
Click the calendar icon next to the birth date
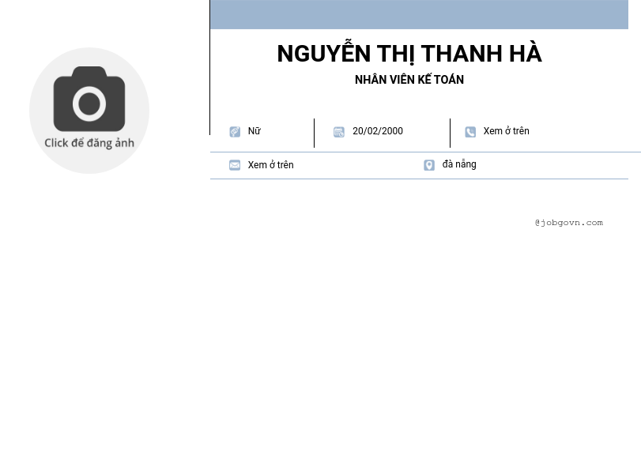tap(338, 132)
